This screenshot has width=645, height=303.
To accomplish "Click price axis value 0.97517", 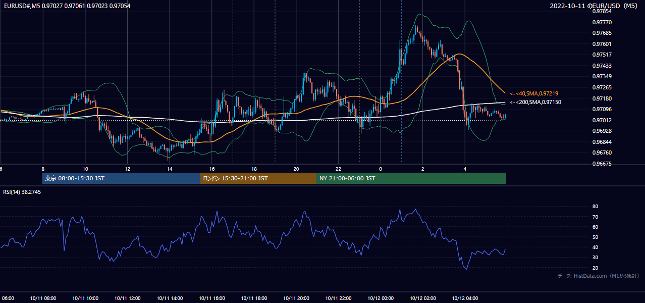I will (602, 55).
